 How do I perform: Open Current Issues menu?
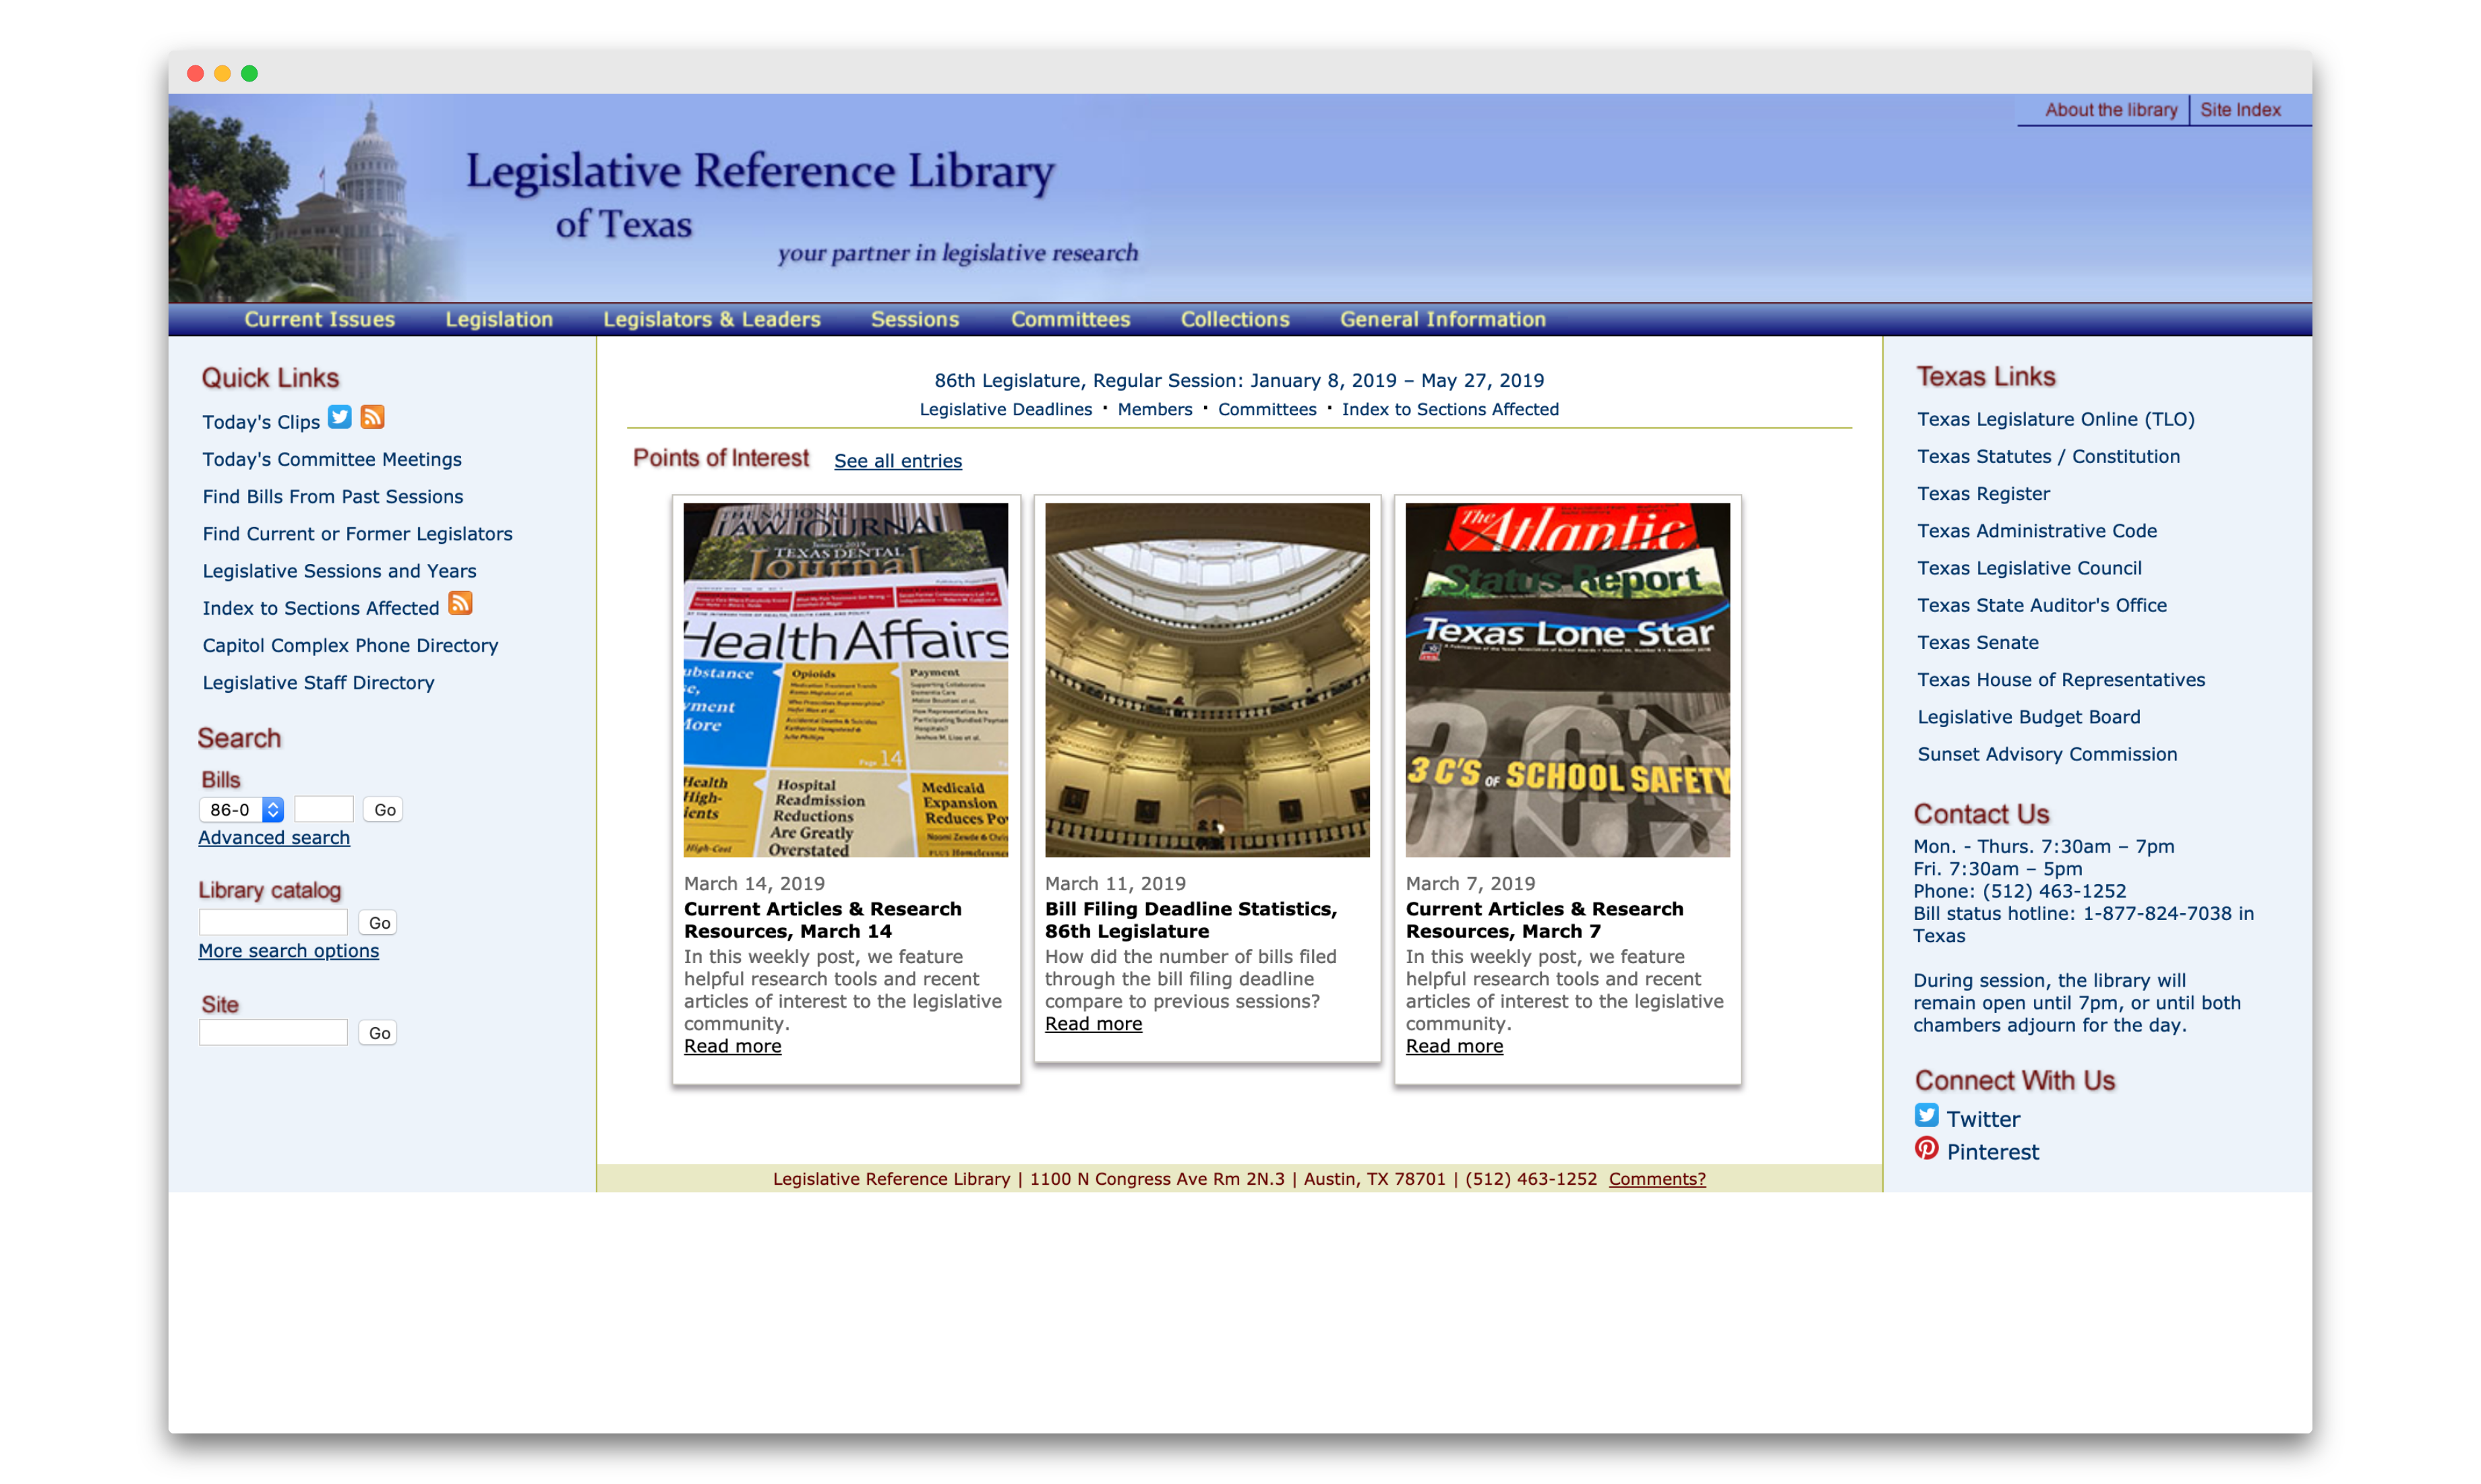[x=320, y=319]
